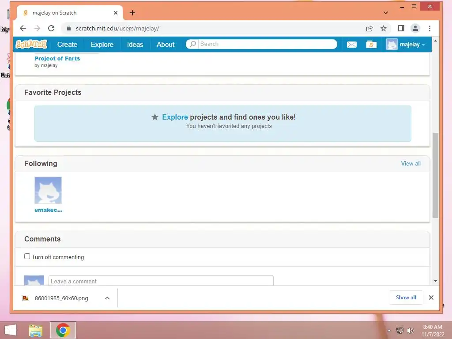Click the magnifier search icon
Screen dimensions: 452x339
point(192,44)
